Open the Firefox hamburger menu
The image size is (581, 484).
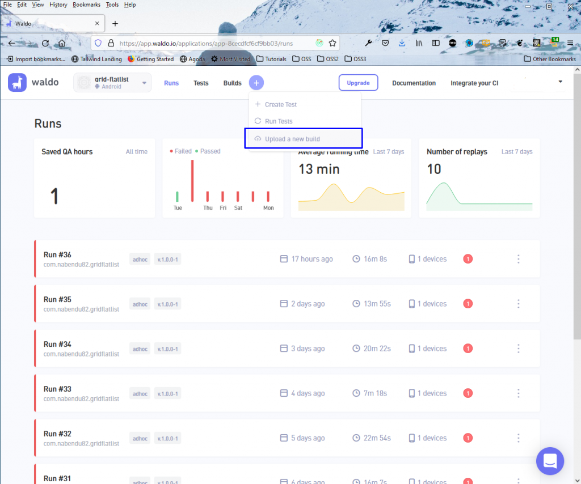click(x=570, y=43)
